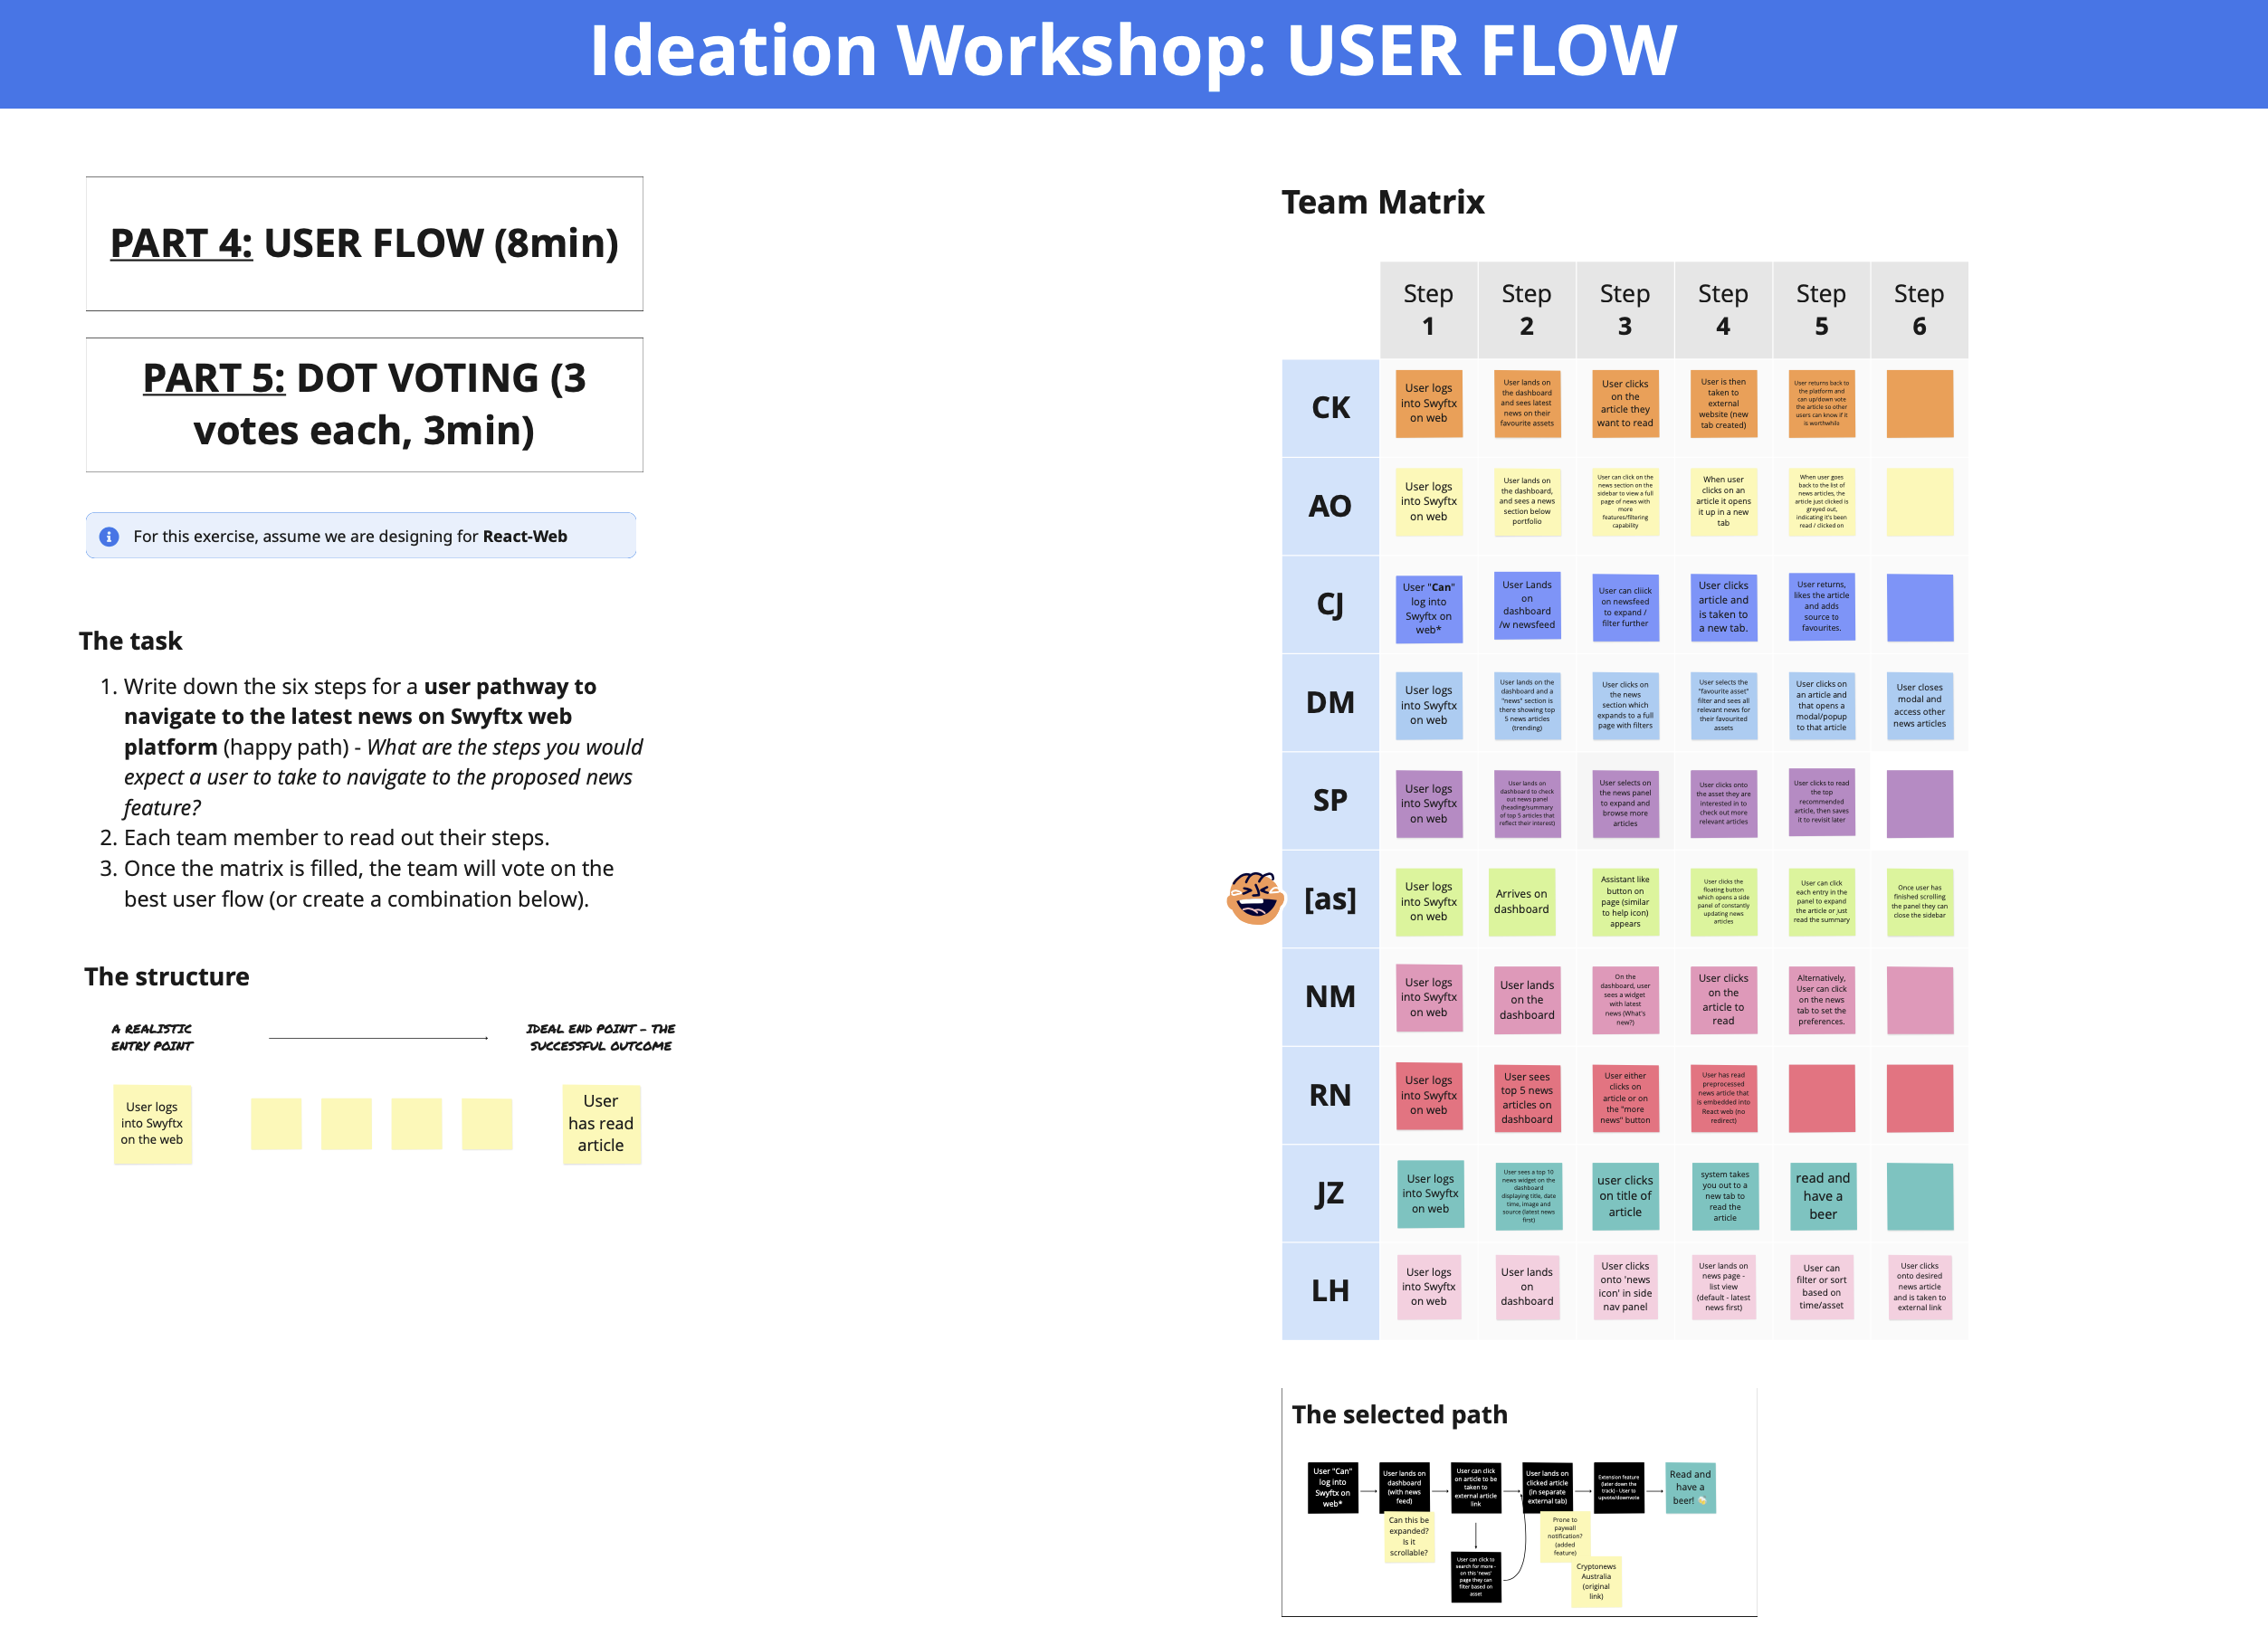
Task: Click the laughing face emoji sticker
Action: click(1255, 897)
